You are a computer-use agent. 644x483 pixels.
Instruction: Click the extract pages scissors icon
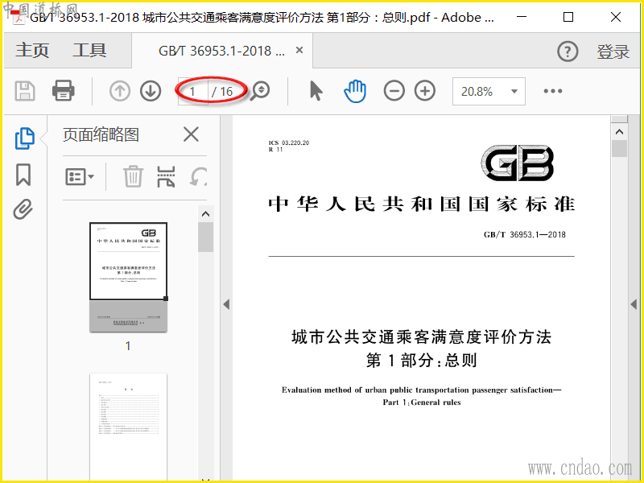tap(166, 176)
